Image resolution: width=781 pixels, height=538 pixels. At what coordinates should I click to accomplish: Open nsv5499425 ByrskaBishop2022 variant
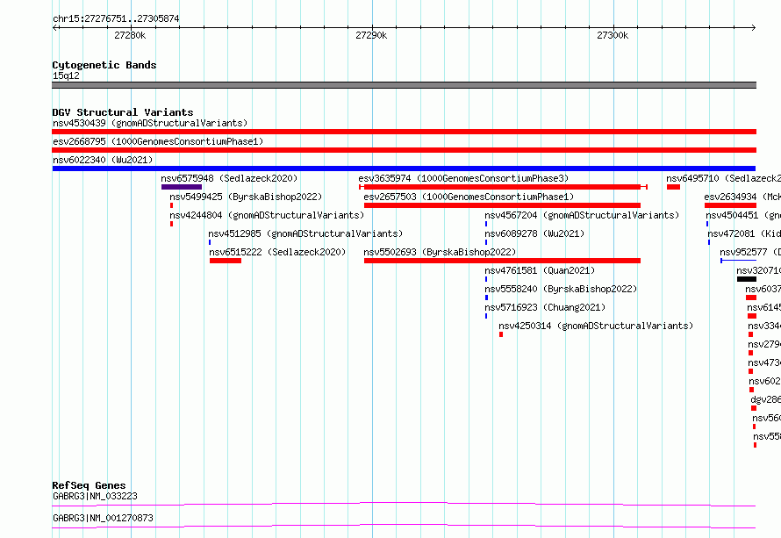[246, 197]
